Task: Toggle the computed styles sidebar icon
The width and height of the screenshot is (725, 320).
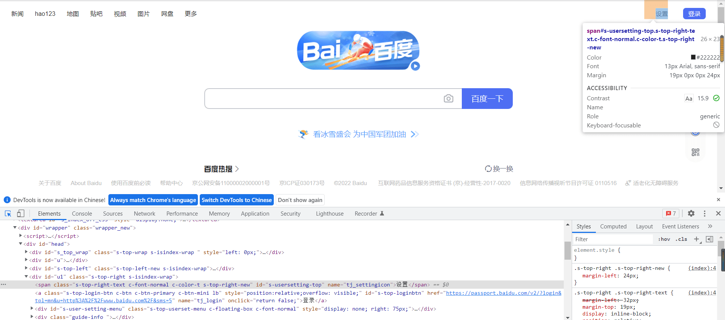Action: 710,239
